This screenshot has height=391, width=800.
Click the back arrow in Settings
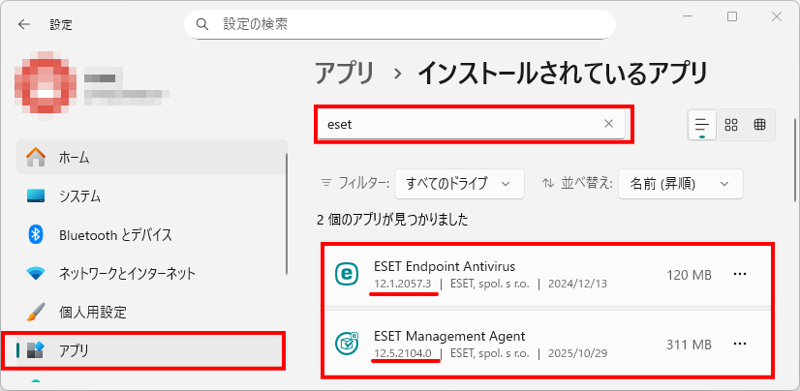pyautogui.click(x=23, y=24)
